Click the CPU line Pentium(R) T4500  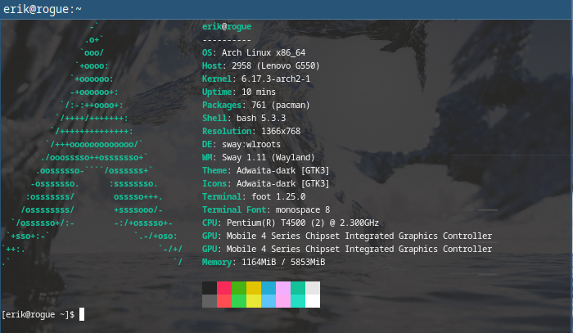(291, 223)
